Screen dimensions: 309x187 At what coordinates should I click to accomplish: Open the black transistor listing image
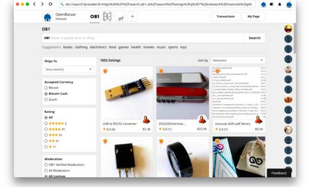(x=127, y=157)
